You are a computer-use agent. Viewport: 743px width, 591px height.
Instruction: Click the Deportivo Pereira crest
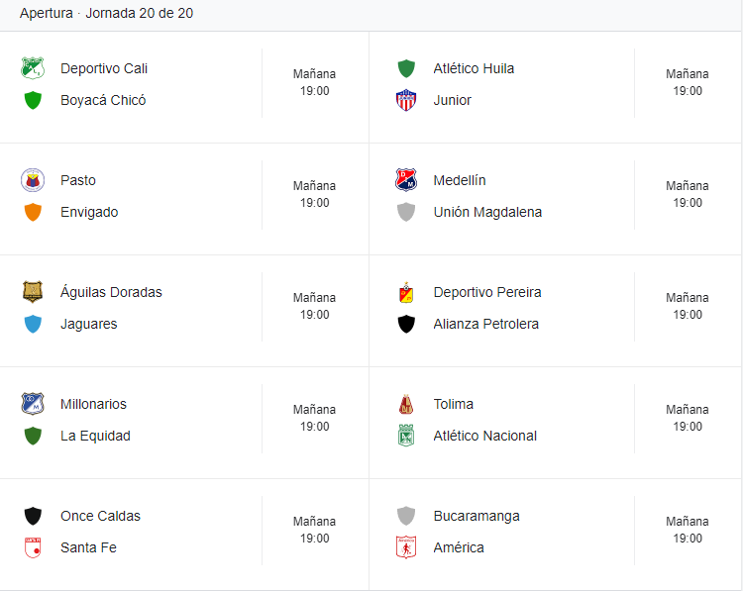(406, 292)
